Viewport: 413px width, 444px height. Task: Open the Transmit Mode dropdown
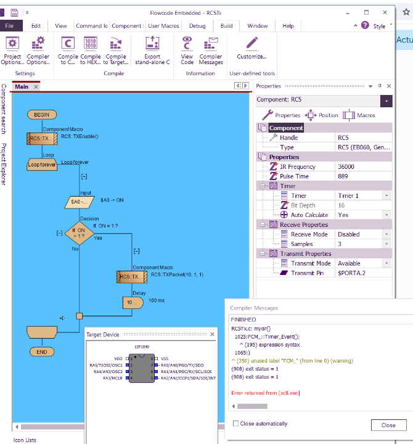pos(386,263)
